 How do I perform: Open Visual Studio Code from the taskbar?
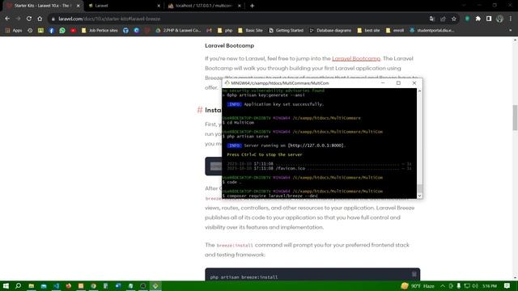click(56, 285)
